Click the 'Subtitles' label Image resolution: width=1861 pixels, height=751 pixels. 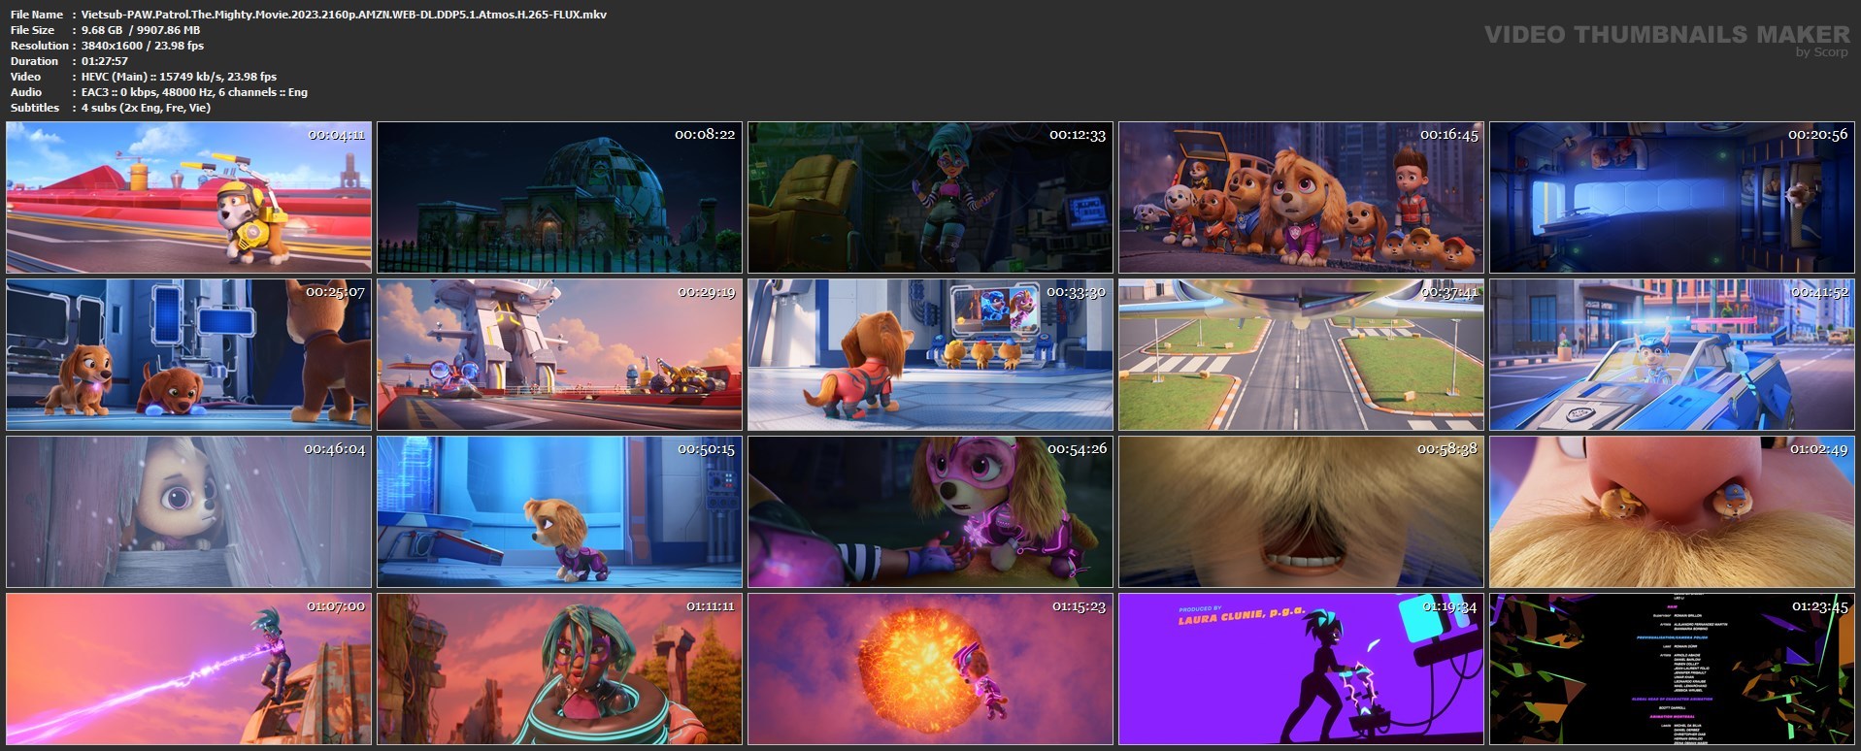(x=35, y=108)
